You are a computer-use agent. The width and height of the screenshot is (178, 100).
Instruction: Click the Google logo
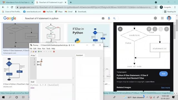pos(10,18)
